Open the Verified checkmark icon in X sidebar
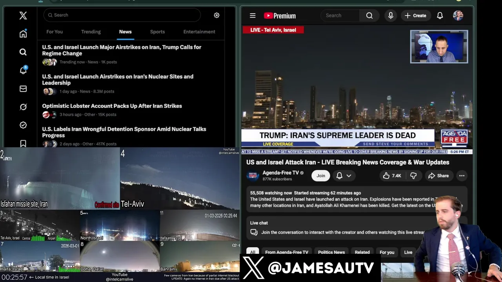Screen dimensions: 502x282 pyautogui.click(x=23, y=125)
